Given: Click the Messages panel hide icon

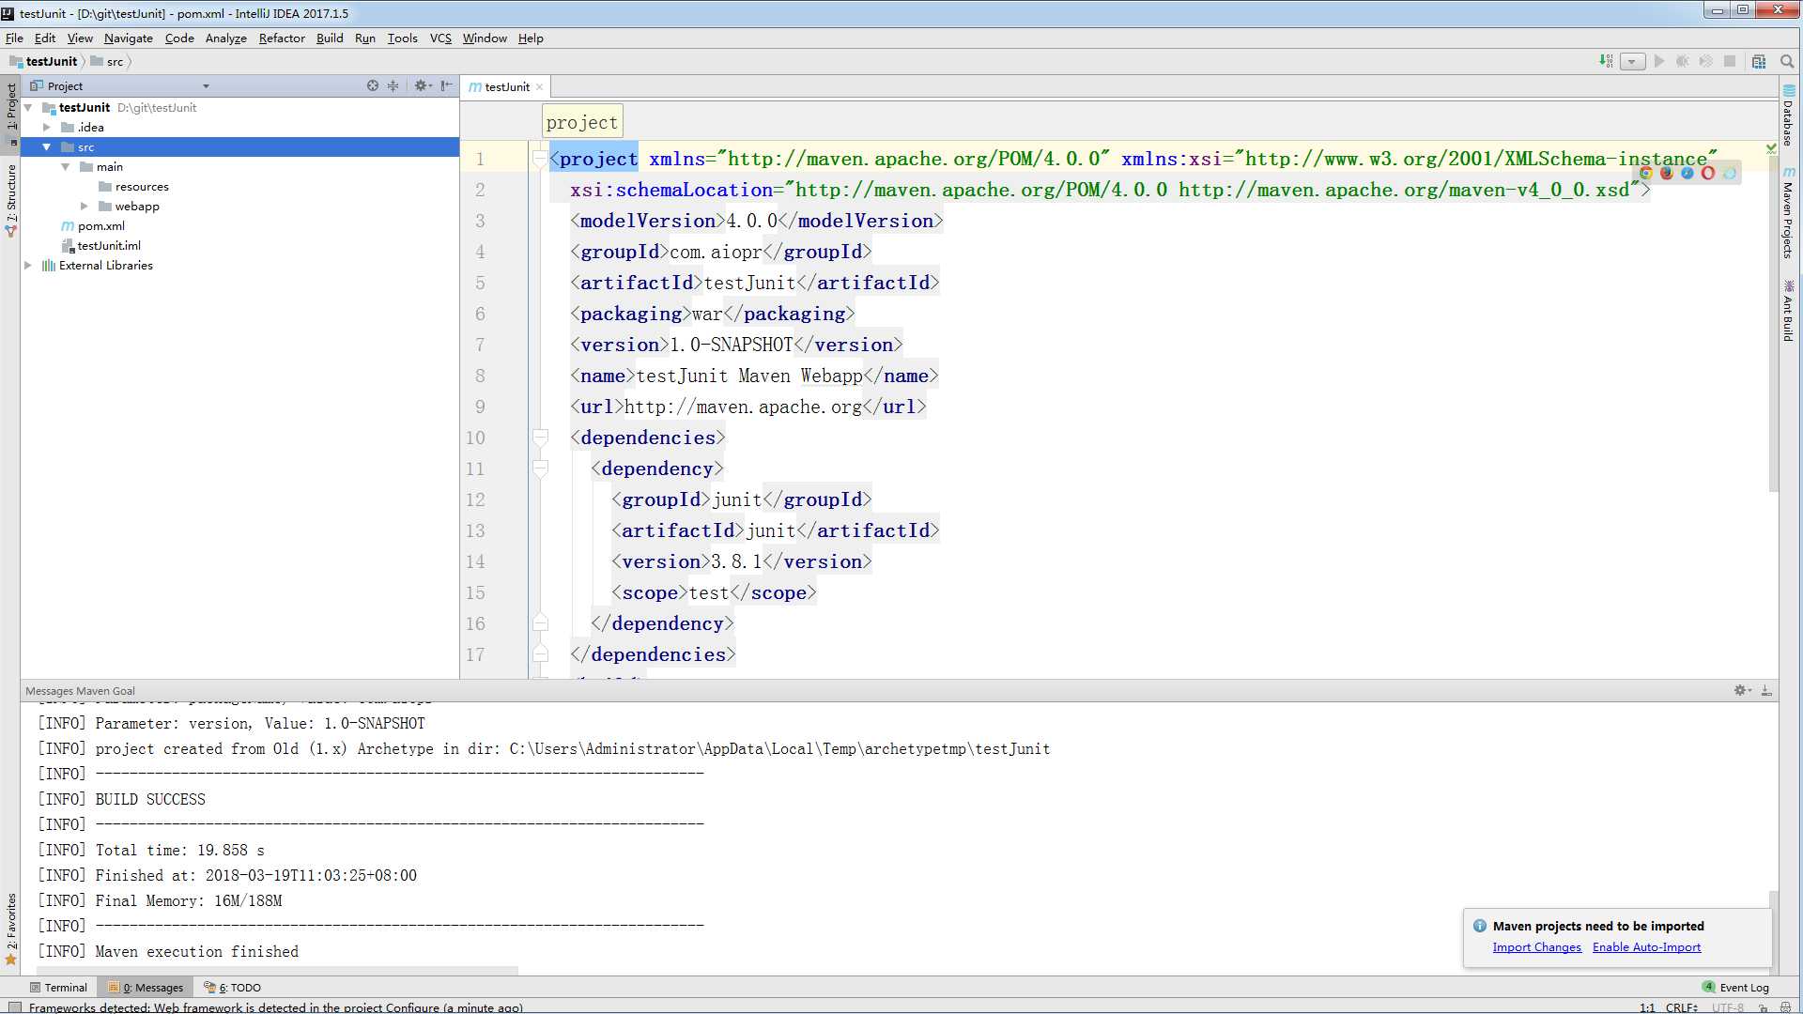Looking at the screenshot, I should pyautogui.click(x=1766, y=690).
